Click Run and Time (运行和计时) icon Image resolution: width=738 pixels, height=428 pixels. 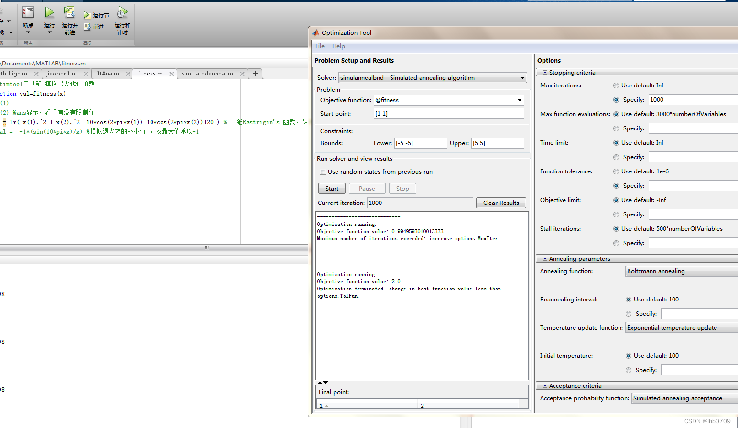(122, 12)
